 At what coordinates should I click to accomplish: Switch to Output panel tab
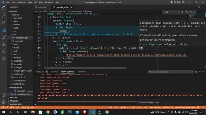(54, 72)
